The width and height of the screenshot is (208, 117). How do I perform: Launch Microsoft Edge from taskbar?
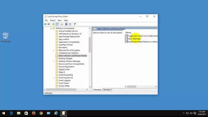[11, 113]
